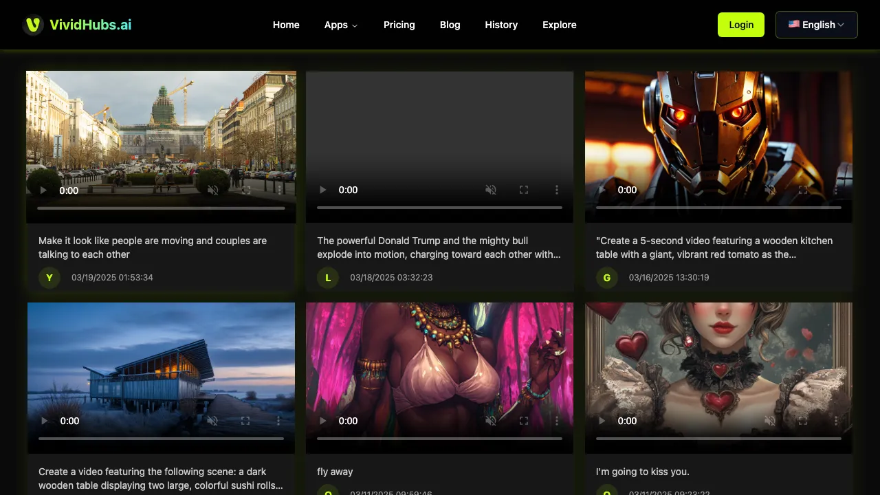Image resolution: width=880 pixels, height=495 pixels.
Task: Unmute the heart necklace lady video
Action: click(x=770, y=421)
